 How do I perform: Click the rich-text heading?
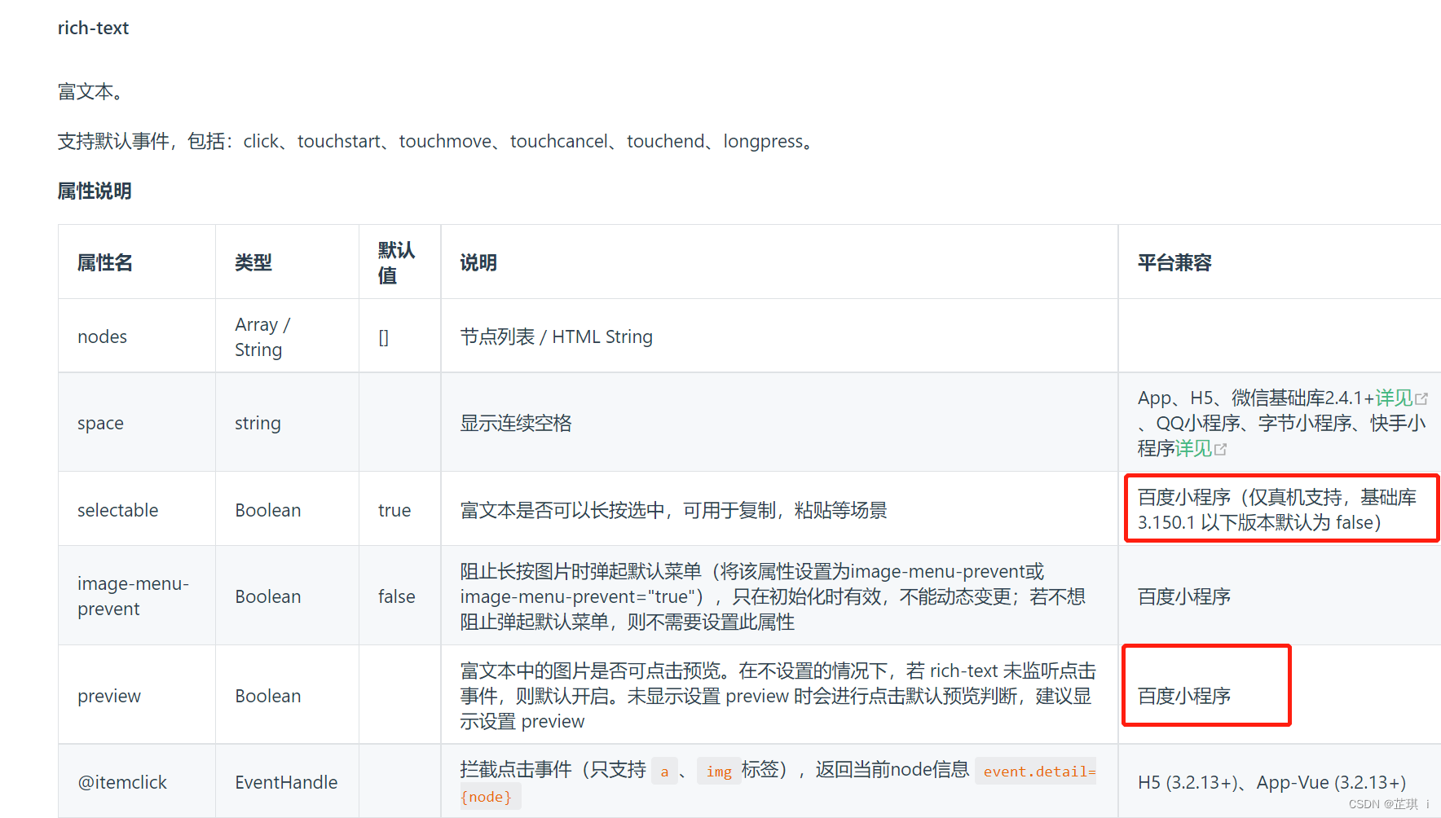(x=93, y=28)
